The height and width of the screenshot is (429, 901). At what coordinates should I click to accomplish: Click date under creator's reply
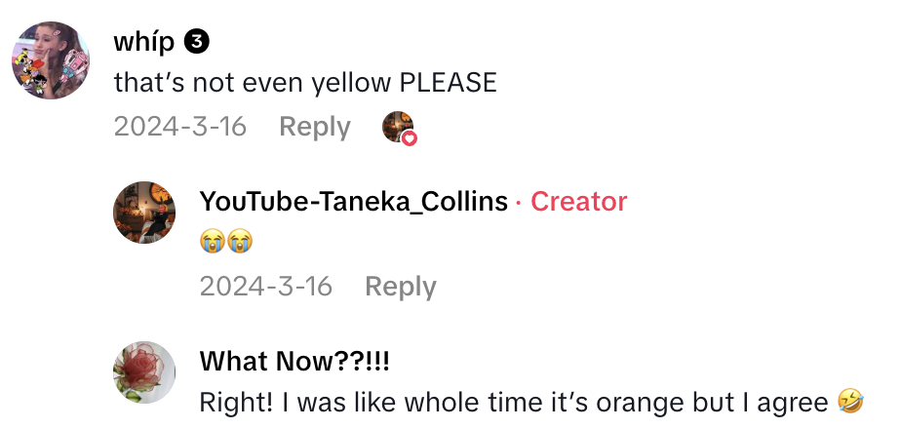266,287
